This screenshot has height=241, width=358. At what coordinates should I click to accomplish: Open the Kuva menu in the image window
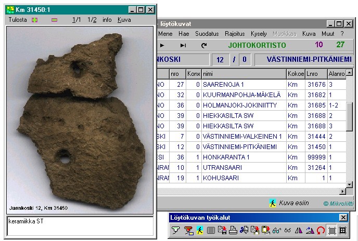124,20
